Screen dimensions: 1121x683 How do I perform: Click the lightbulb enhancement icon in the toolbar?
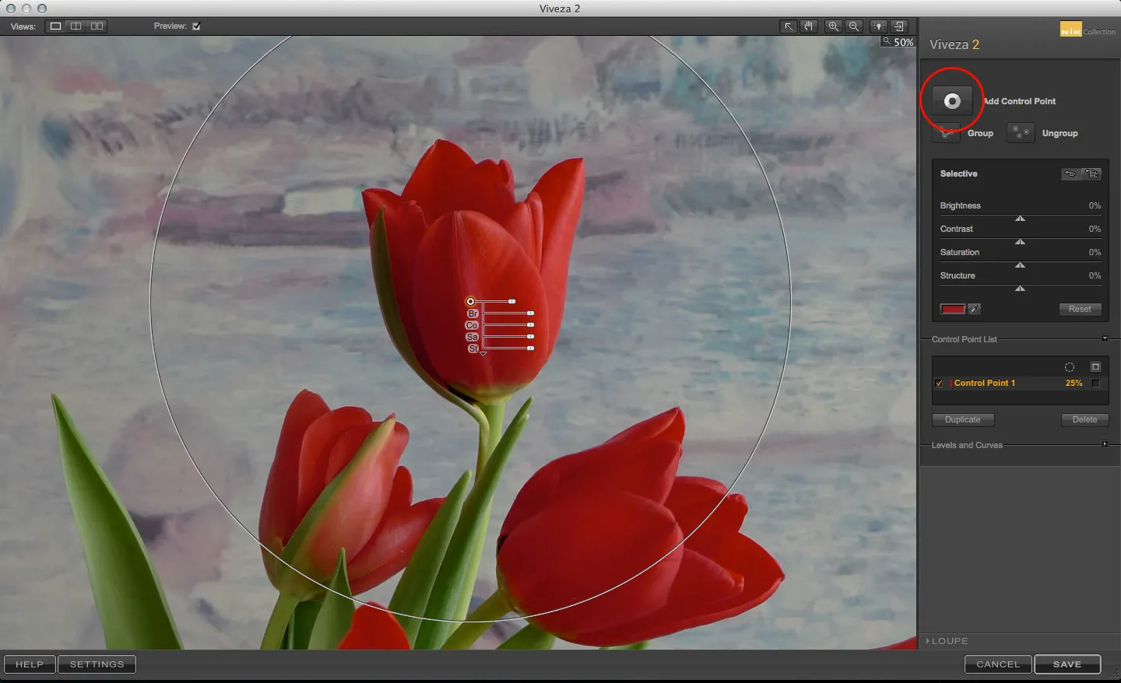click(878, 26)
